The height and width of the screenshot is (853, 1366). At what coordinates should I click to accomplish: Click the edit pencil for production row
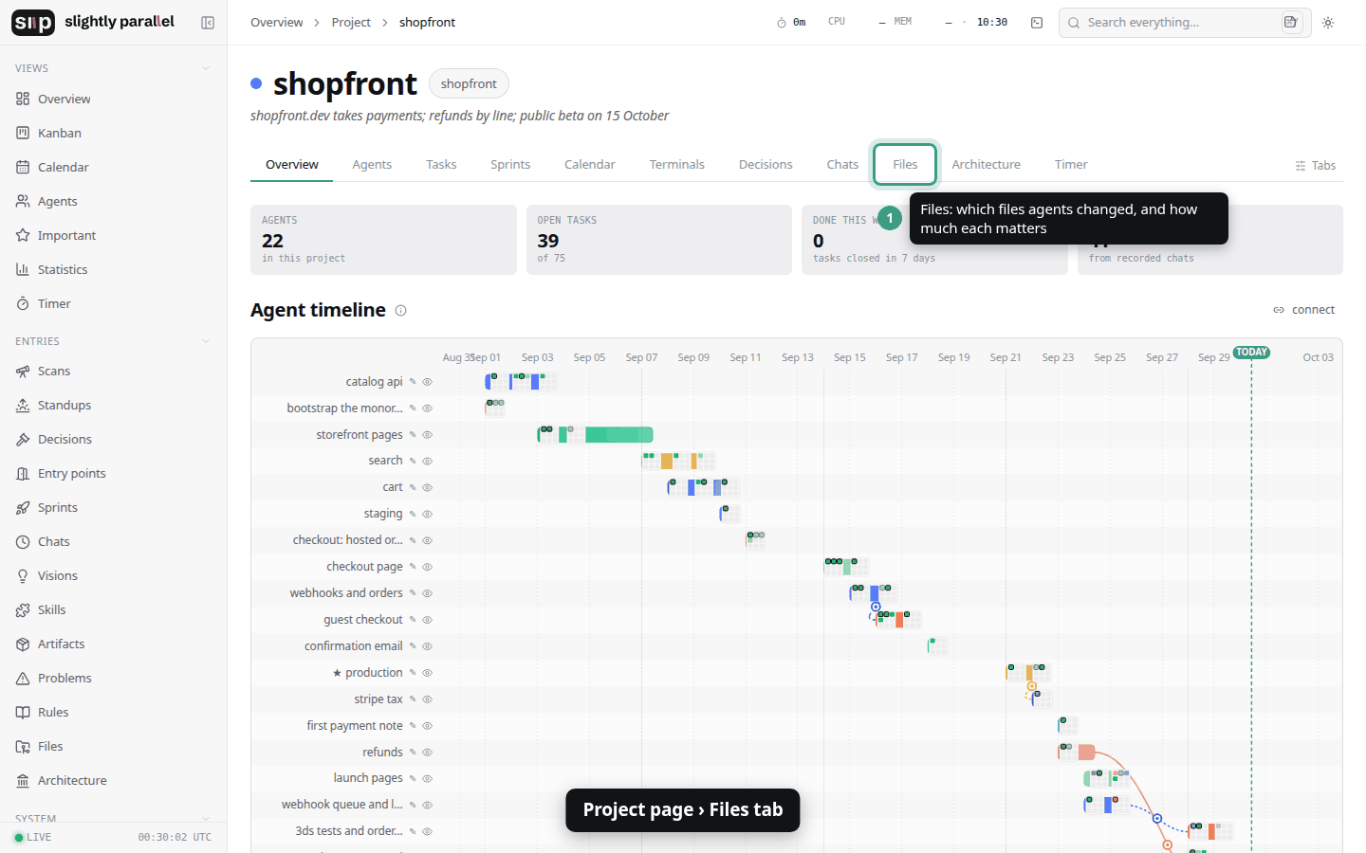coord(413,673)
